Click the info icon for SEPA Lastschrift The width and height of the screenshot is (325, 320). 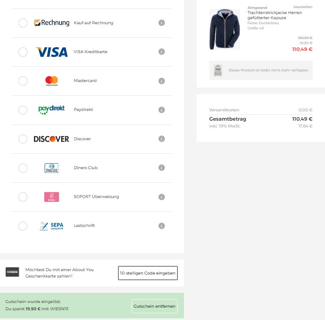(x=161, y=226)
